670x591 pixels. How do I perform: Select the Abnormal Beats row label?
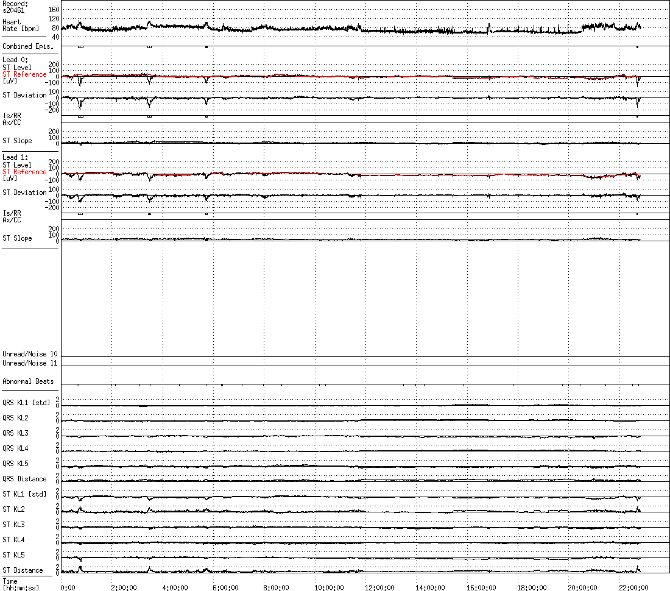coord(28,381)
